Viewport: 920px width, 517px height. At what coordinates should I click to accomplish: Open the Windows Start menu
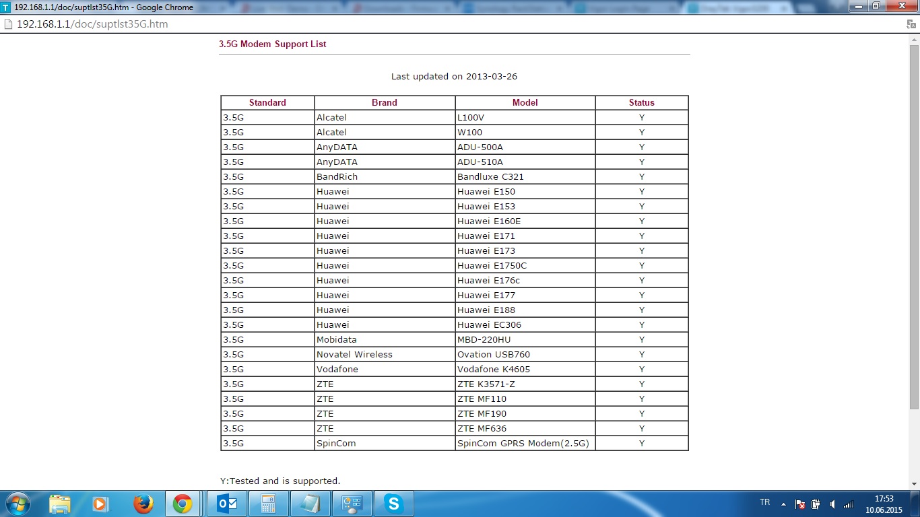(x=17, y=504)
